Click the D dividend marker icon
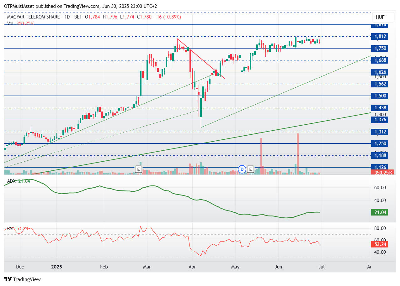 (242, 169)
